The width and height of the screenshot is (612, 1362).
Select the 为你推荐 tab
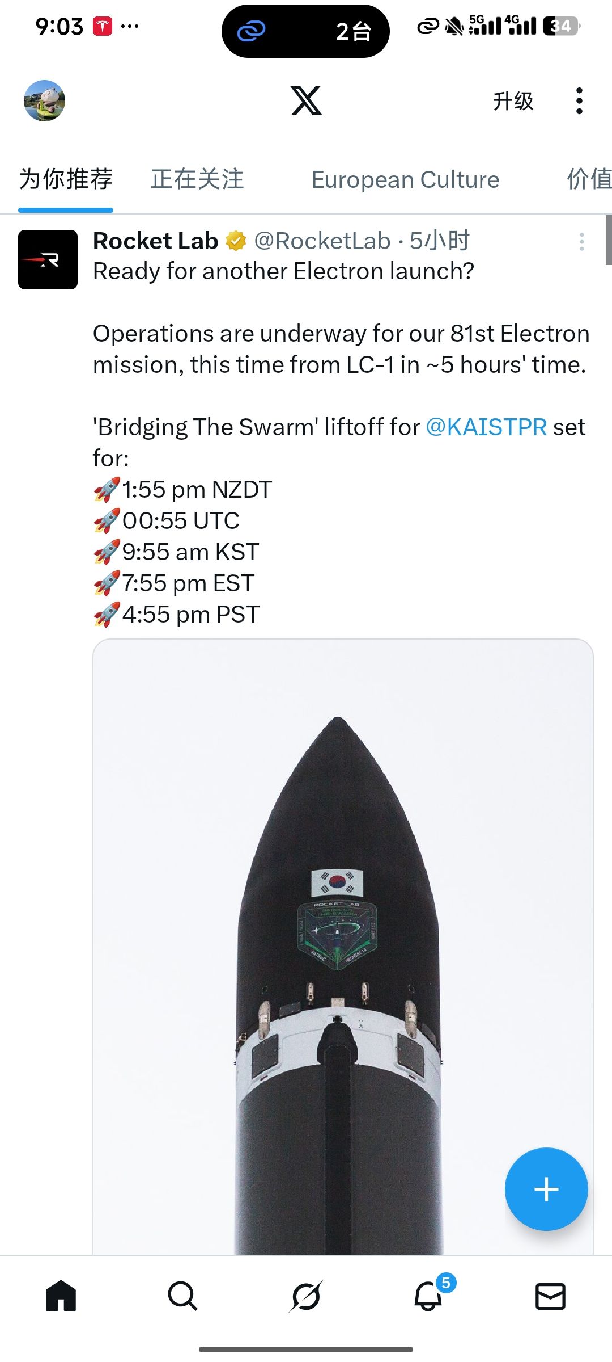[x=66, y=179]
